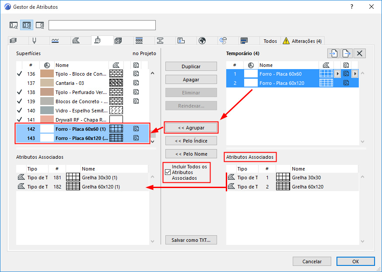
Task: Open the Line Types attribute tab
Action: (x=55, y=41)
